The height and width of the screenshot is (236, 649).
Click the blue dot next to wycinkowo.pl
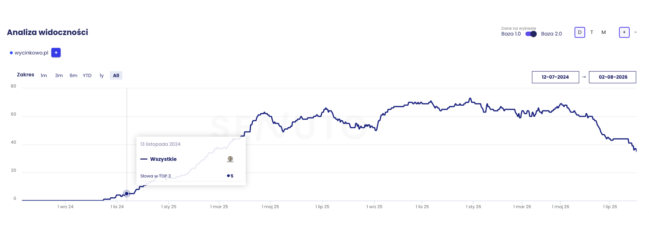point(11,53)
